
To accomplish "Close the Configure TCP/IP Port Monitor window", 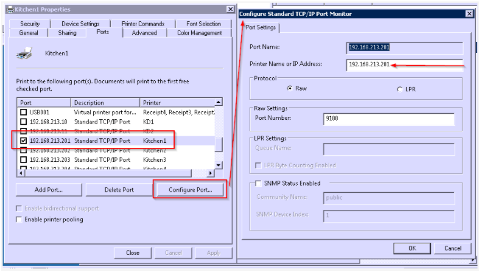I will click(469, 13).
